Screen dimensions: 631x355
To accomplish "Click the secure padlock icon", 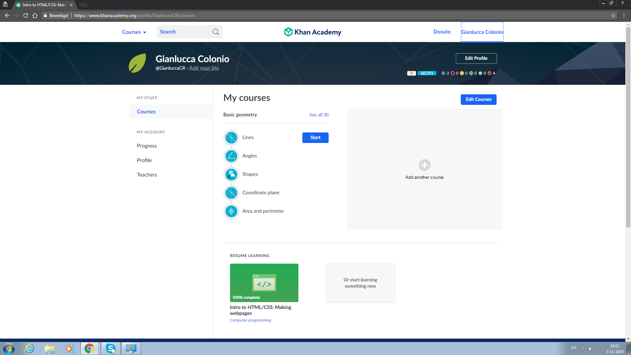I will 45,15.
